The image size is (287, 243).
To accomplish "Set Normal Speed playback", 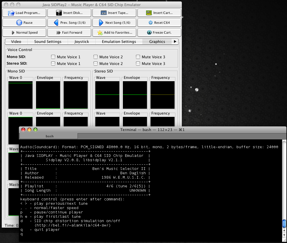I will click(24, 32).
